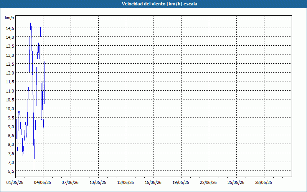The image size is (307, 192).
Task: Click the 11,0 y-axis value
Action: [10, 91]
